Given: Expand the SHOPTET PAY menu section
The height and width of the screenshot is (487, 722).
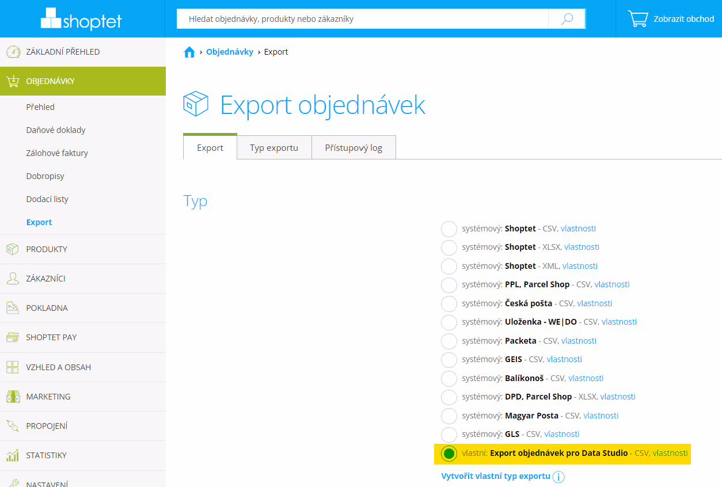Looking at the screenshot, I should click(x=83, y=337).
